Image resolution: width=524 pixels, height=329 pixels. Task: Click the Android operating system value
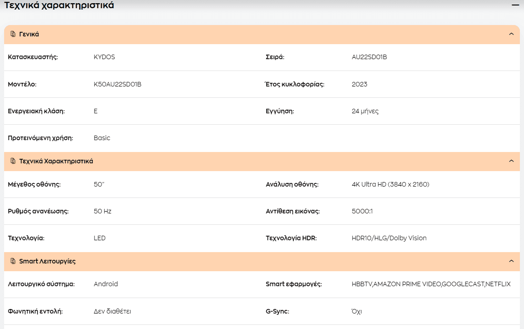pyautogui.click(x=106, y=284)
